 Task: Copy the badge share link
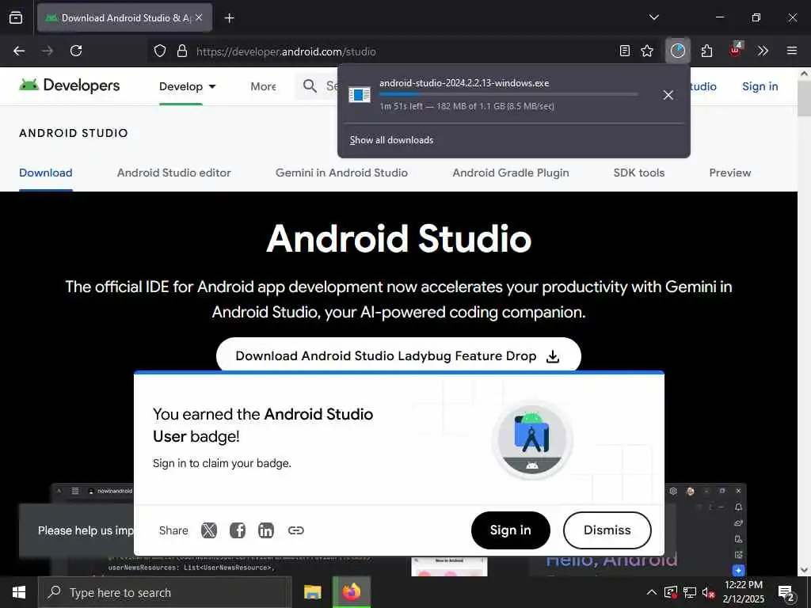[296, 530]
